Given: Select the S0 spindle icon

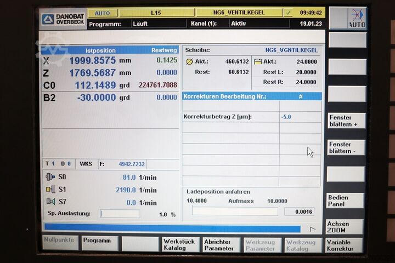Looking at the screenshot, I should pos(50,177).
